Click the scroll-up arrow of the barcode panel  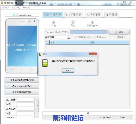pyautogui.click(x=38, y=98)
